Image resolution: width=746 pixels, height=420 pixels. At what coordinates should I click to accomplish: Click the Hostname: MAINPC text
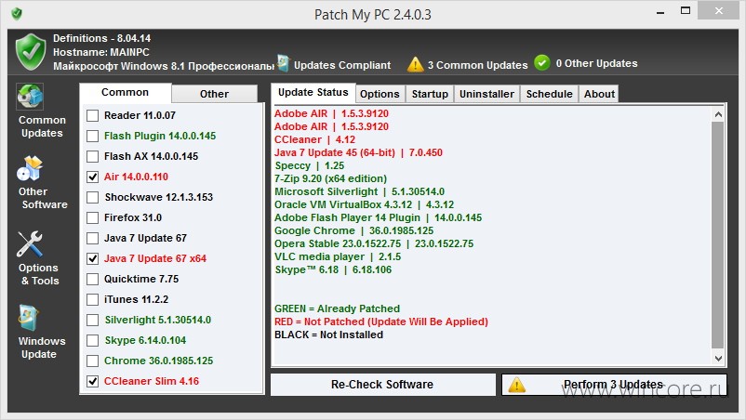click(x=100, y=52)
